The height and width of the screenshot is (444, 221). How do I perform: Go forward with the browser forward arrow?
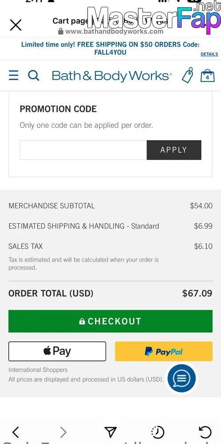click(63, 432)
